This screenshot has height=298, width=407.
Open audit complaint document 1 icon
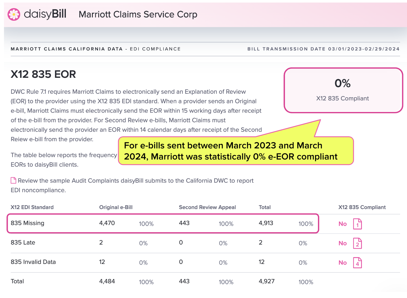(357, 224)
